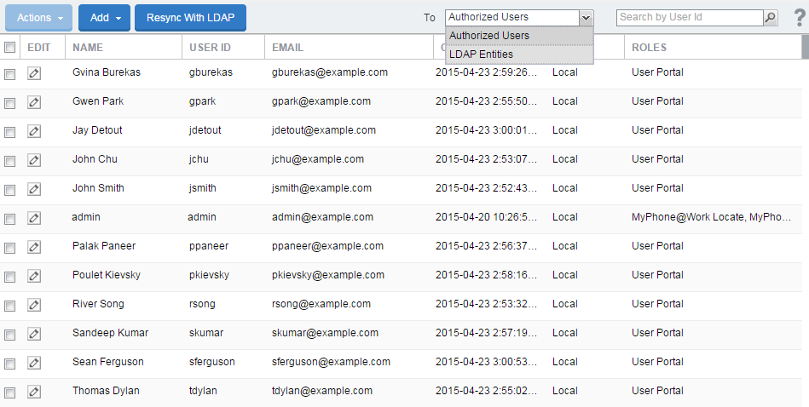Select Poulet Kievsky's checkbox
Image resolution: width=809 pixels, height=407 pixels.
coord(9,277)
